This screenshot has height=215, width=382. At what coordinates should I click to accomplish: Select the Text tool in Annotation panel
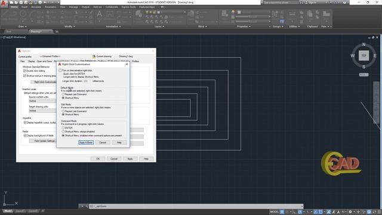[x=100, y=14]
